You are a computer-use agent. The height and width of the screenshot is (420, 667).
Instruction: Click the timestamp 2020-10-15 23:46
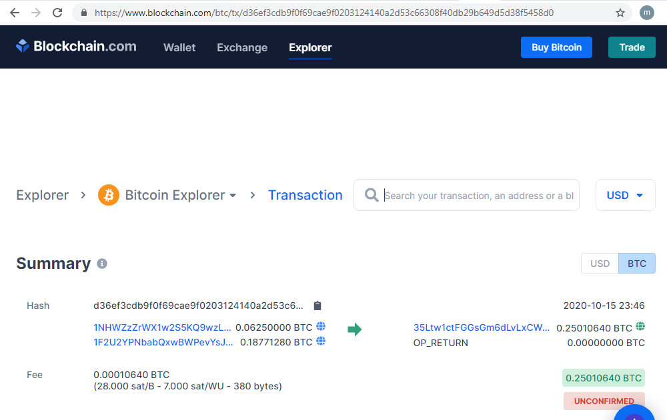coord(604,306)
